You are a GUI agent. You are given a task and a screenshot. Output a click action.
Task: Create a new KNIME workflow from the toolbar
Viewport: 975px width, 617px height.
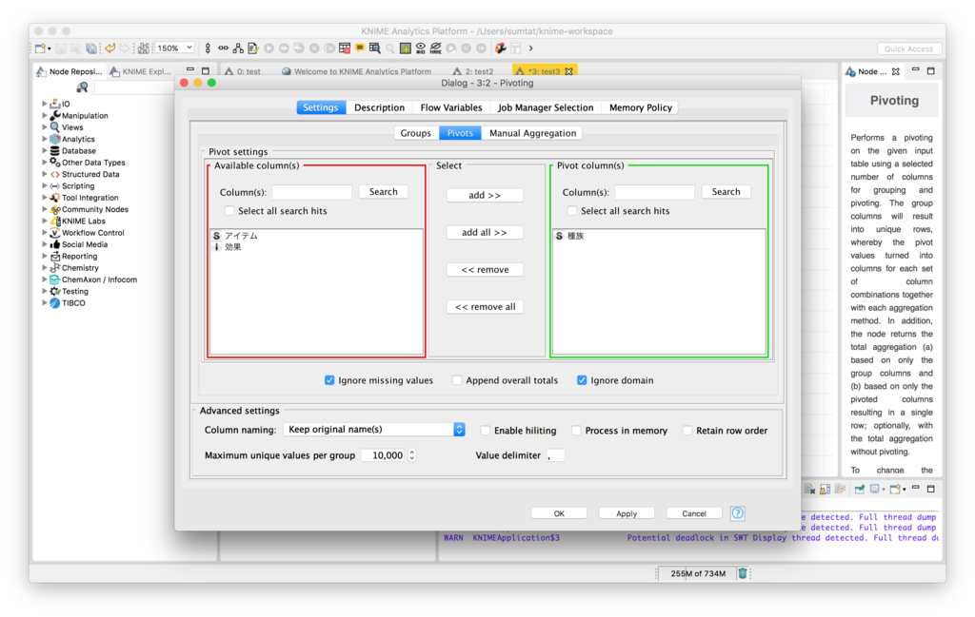[x=40, y=47]
